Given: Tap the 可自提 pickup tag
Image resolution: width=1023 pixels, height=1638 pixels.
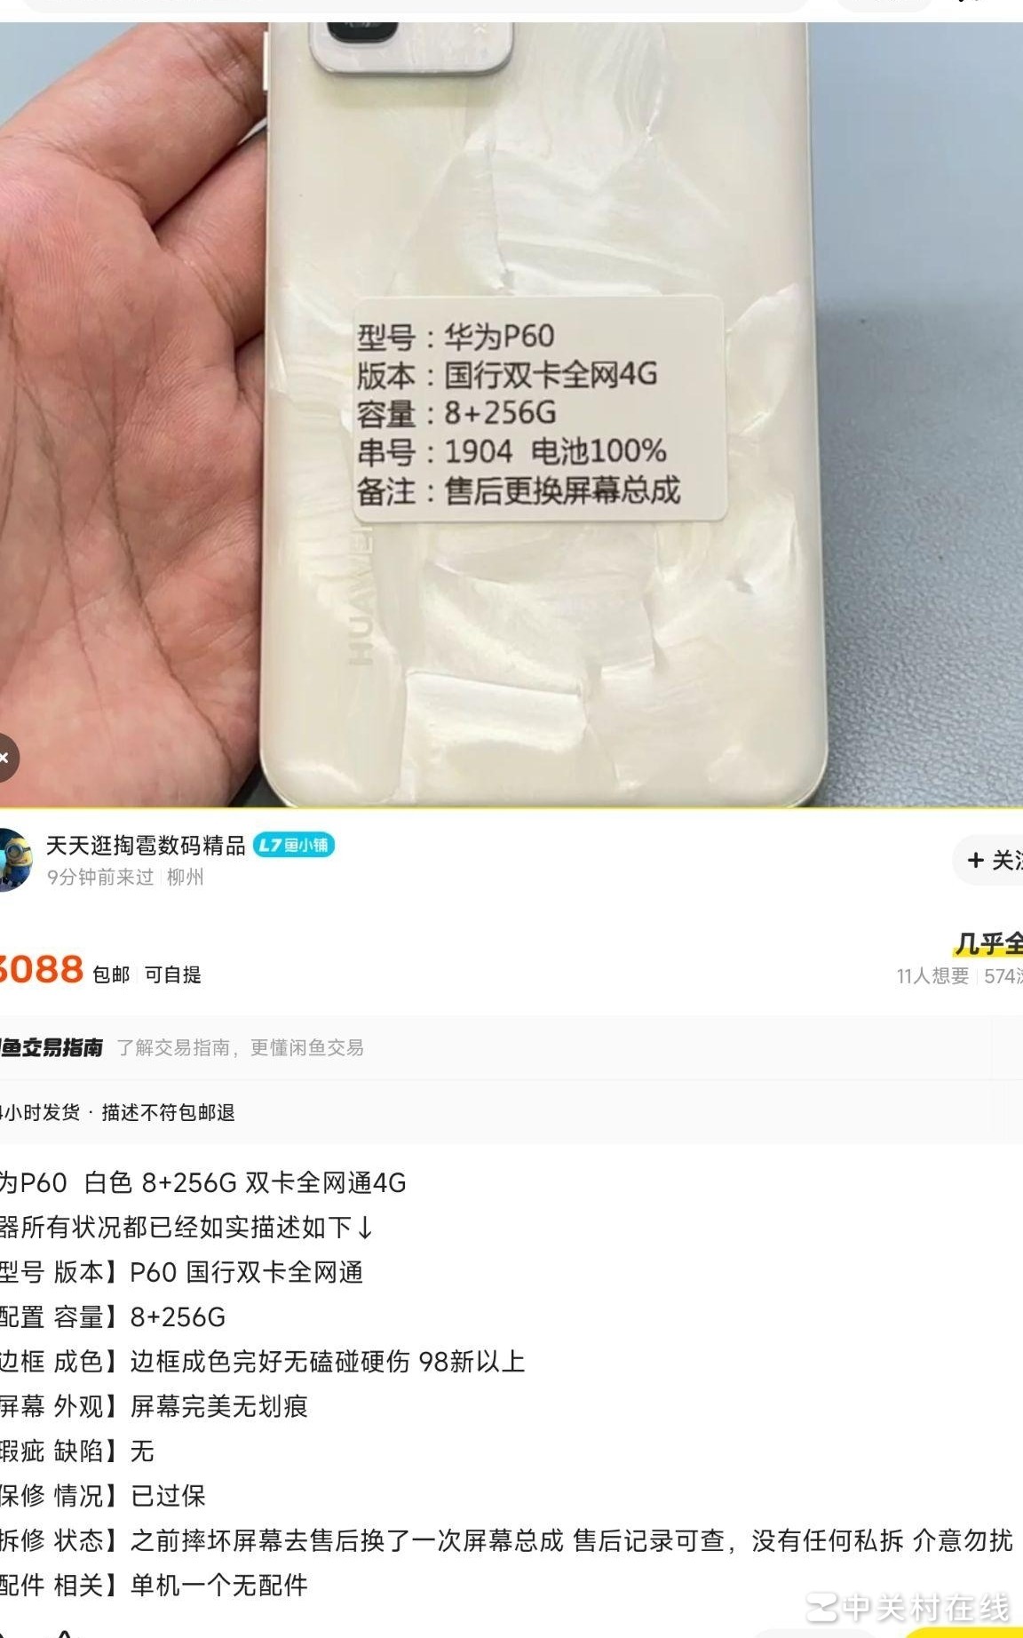Looking at the screenshot, I should pos(172,974).
